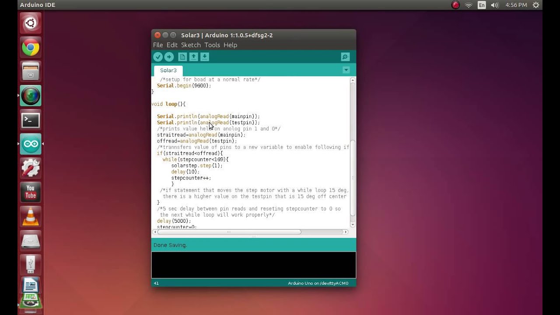Image resolution: width=560 pixels, height=315 pixels.
Task: Click the editor scroll down arrow
Action: pos(353,224)
